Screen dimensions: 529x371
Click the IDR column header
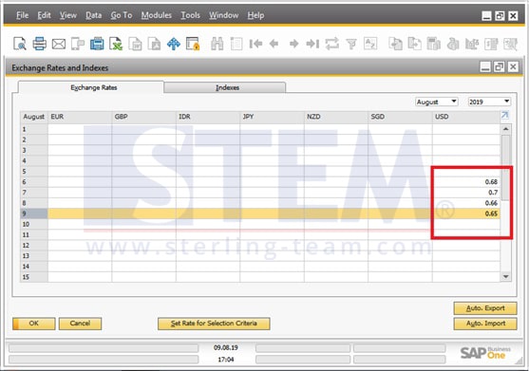point(208,117)
